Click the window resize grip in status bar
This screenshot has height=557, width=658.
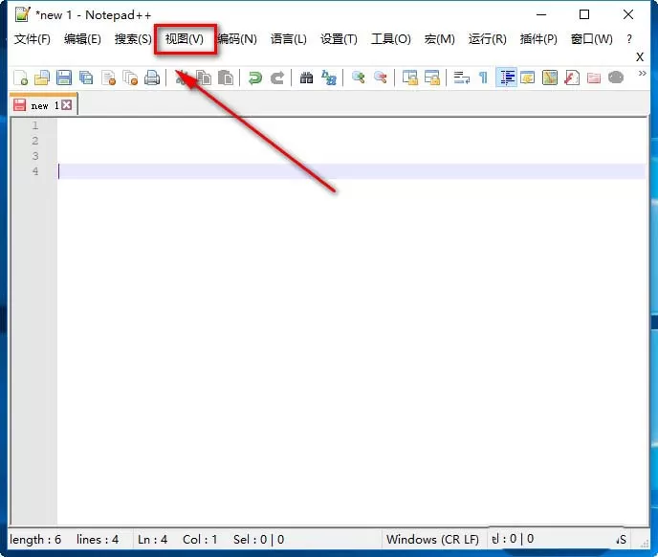(x=645, y=544)
